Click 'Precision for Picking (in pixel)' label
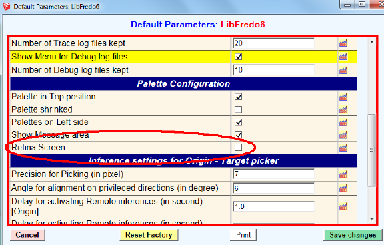This screenshot has width=384, height=245. pos(67,174)
